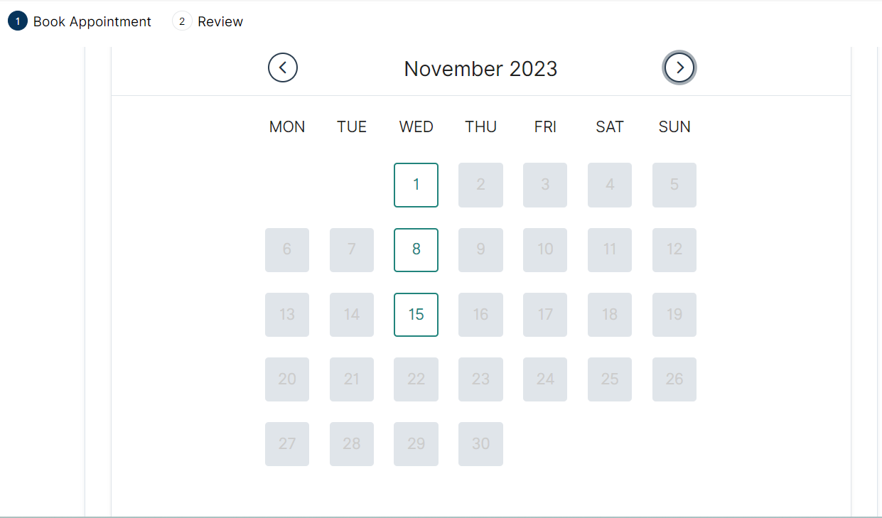This screenshot has height=518, width=882.
Task: Click unavailable date November 22
Action: click(416, 379)
